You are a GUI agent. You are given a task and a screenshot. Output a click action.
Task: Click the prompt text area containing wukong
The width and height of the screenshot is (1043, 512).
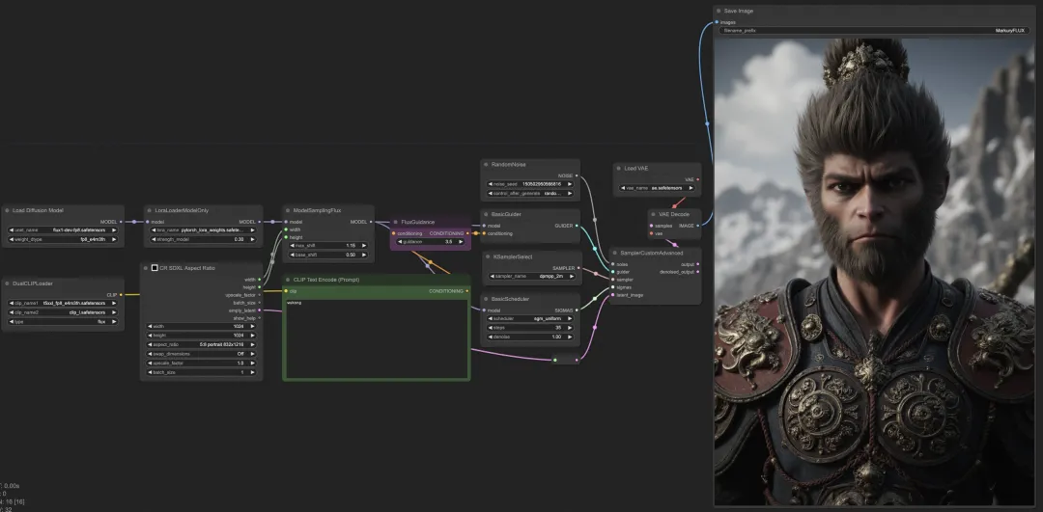pyautogui.click(x=377, y=338)
